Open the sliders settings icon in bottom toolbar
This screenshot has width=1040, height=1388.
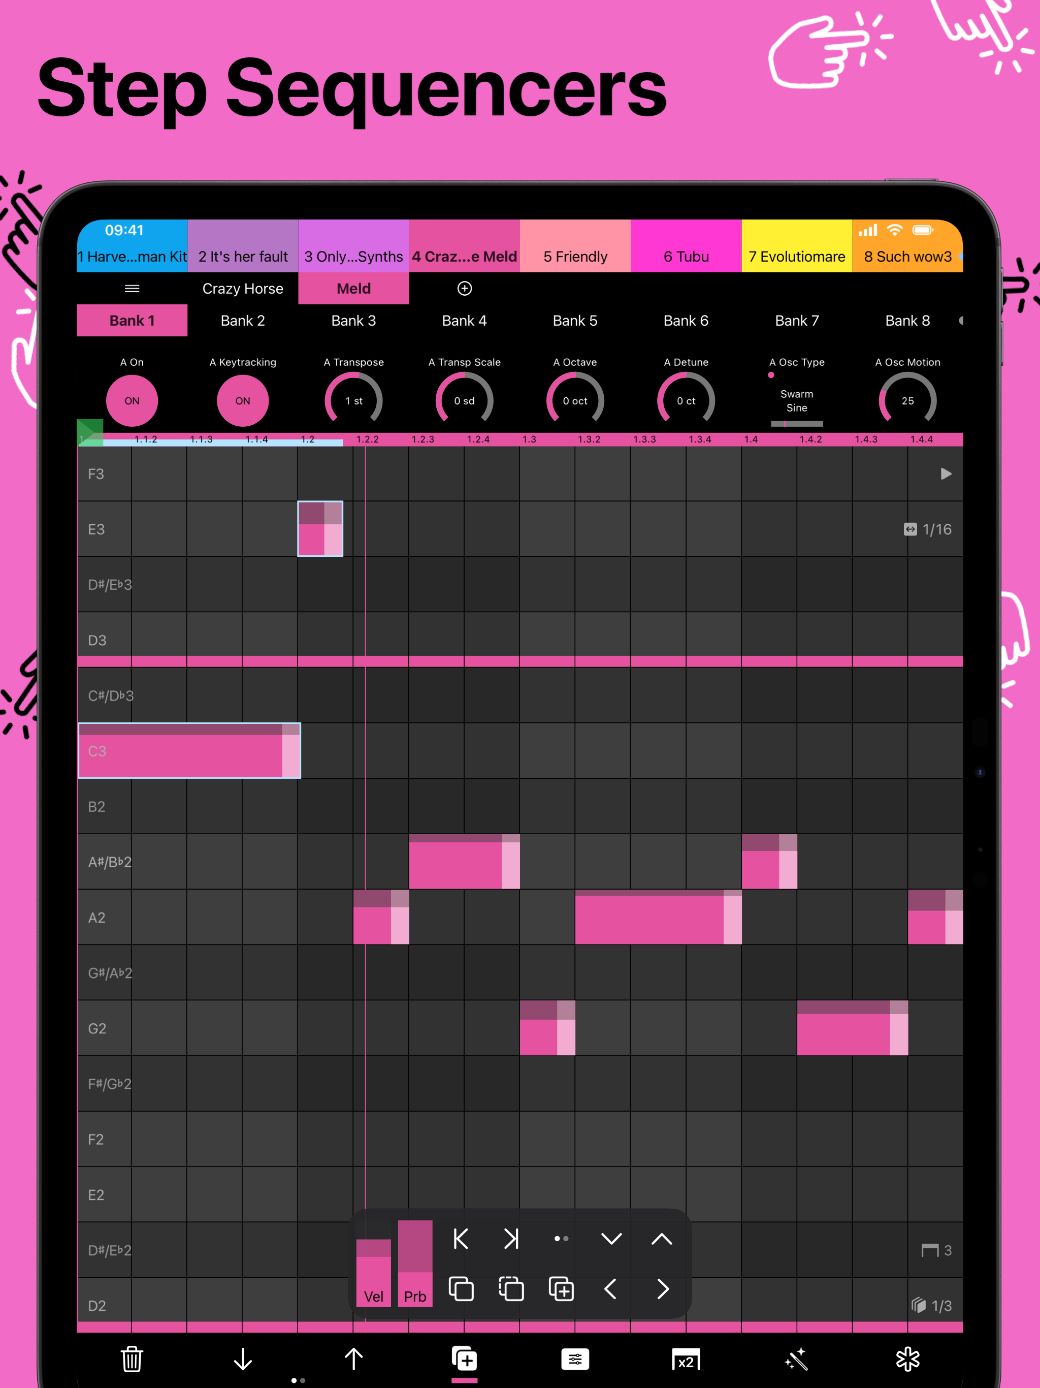575,1359
